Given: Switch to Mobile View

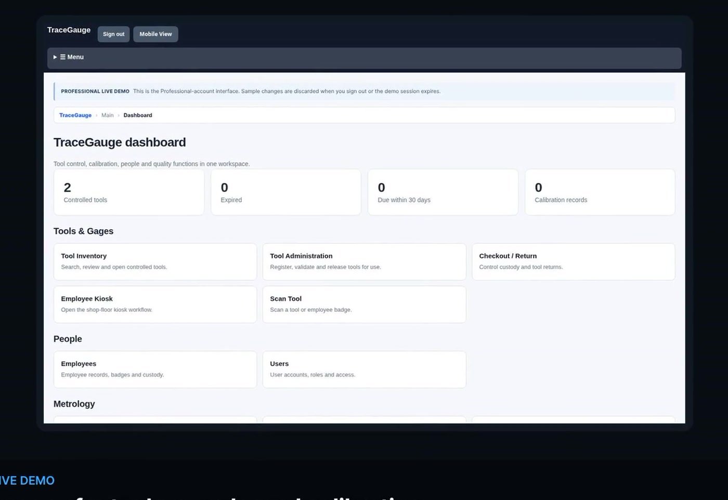Looking at the screenshot, I should pyautogui.click(x=155, y=34).
